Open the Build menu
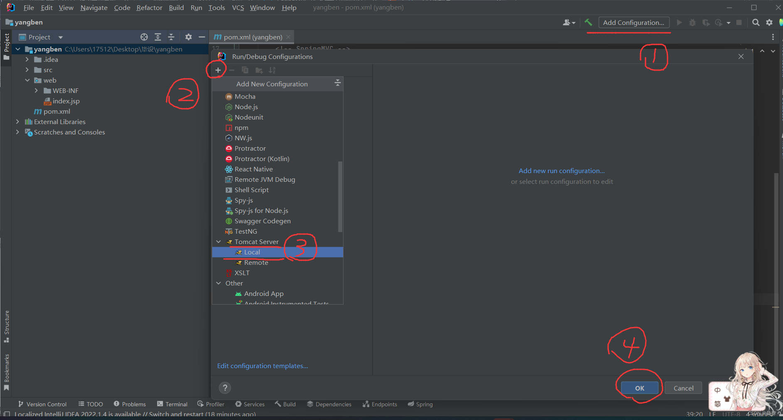 176,7
